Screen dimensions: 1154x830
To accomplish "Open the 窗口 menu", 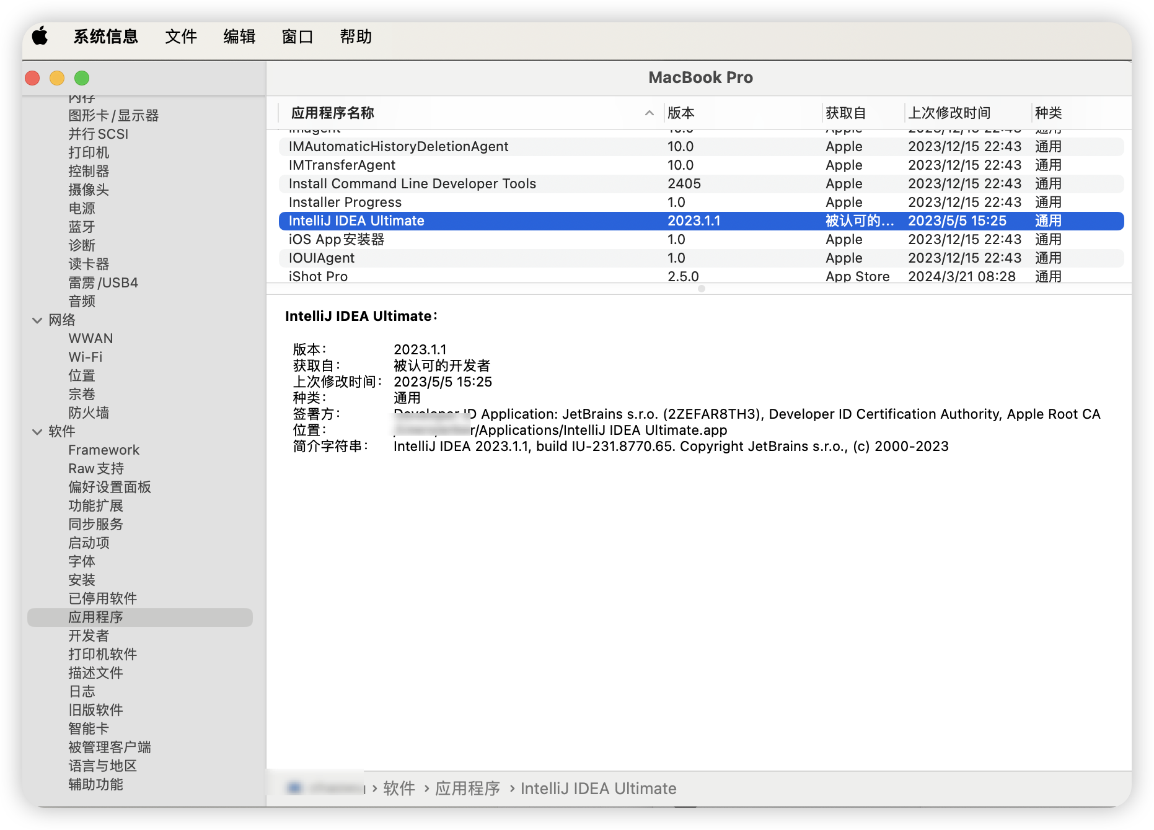I will click(x=297, y=37).
